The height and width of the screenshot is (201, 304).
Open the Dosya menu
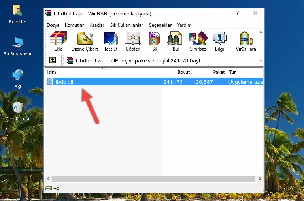(53, 25)
